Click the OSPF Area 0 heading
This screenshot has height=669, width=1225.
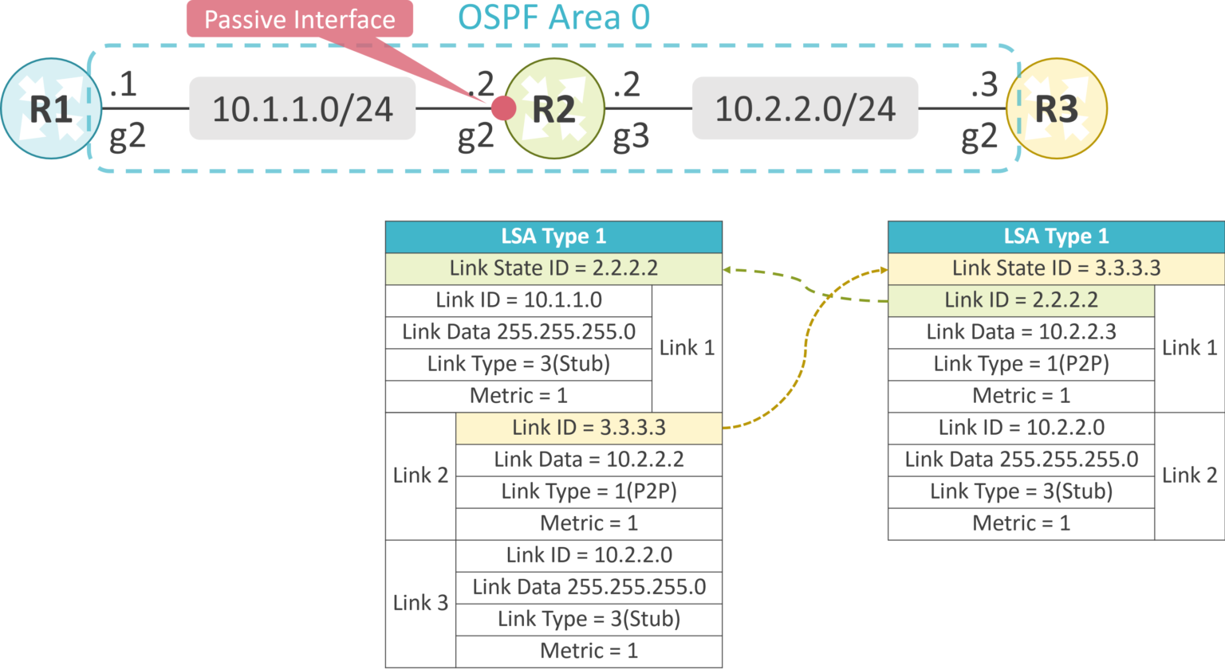point(553,17)
